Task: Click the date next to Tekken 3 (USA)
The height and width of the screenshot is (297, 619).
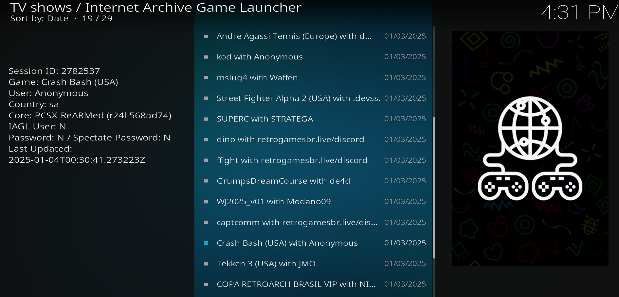Action: point(405,263)
